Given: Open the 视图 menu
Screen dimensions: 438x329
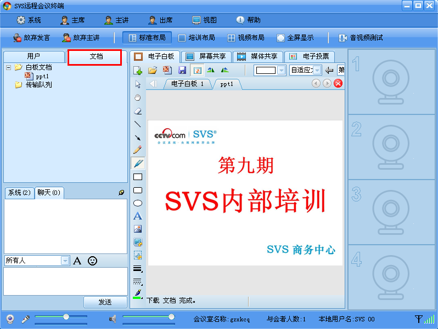Looking at the screenshot, I should pos(204,20).
